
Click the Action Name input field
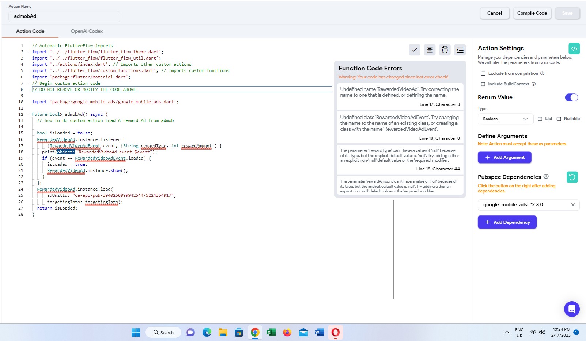(64, 16)
